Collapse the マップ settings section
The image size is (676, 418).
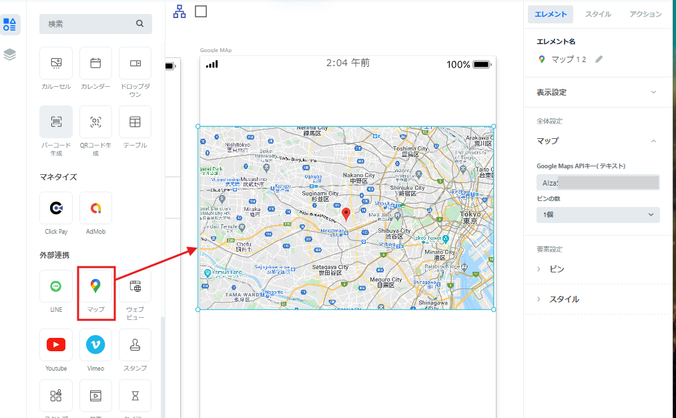(597, 141)
